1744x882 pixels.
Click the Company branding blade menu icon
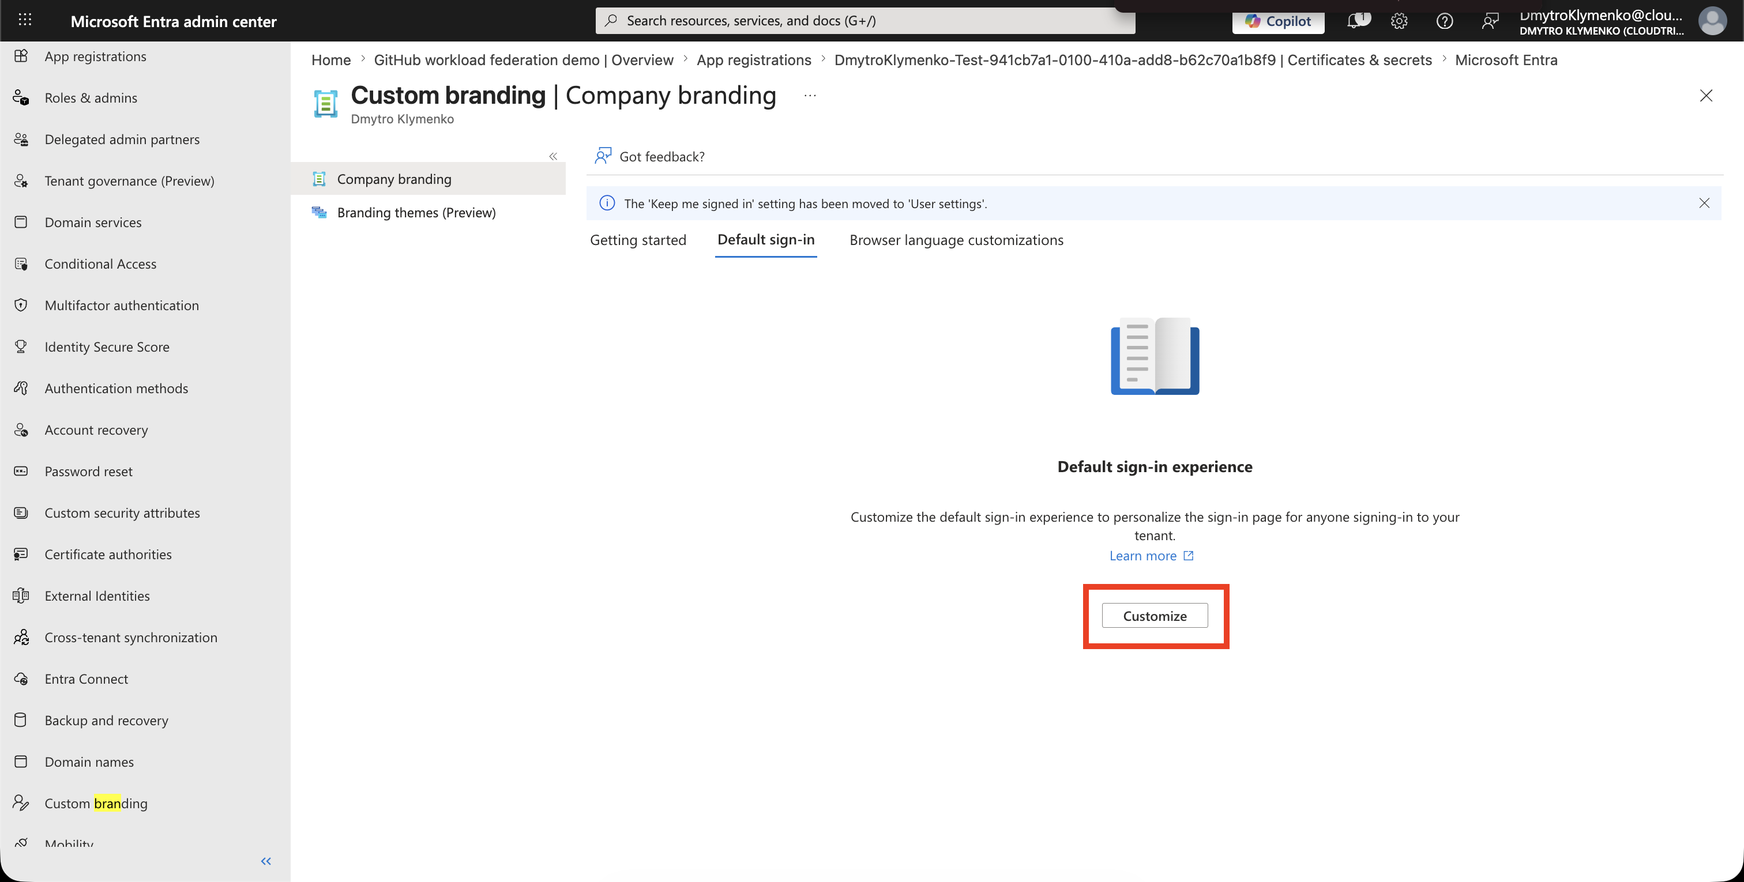[x=319, y=179]
